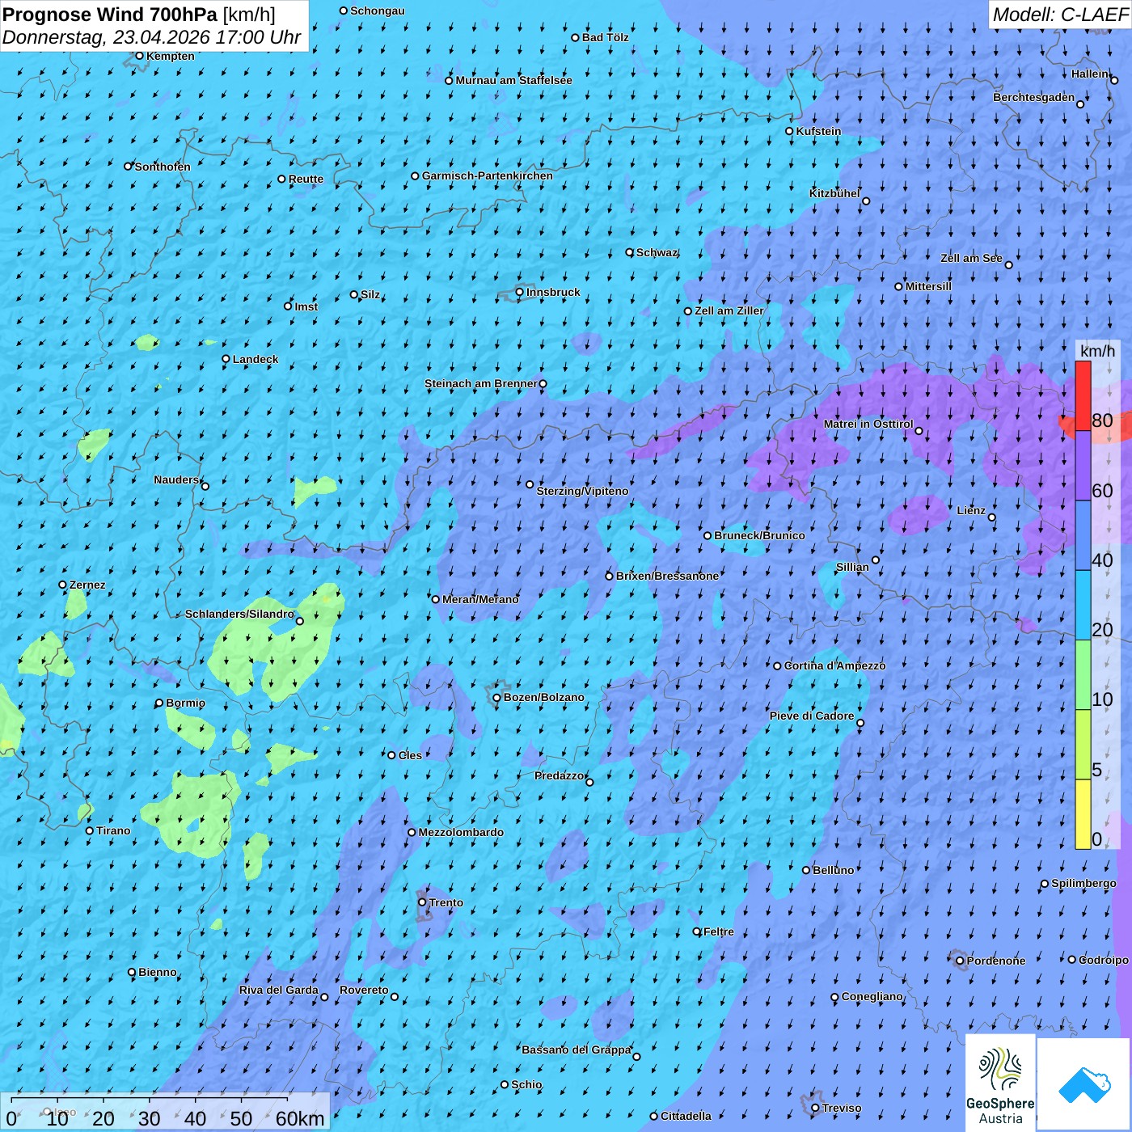The width and height of the screenshot is (1132, 1132).
Task: Click the Predazzo label
Action: (x=559, y=775)
